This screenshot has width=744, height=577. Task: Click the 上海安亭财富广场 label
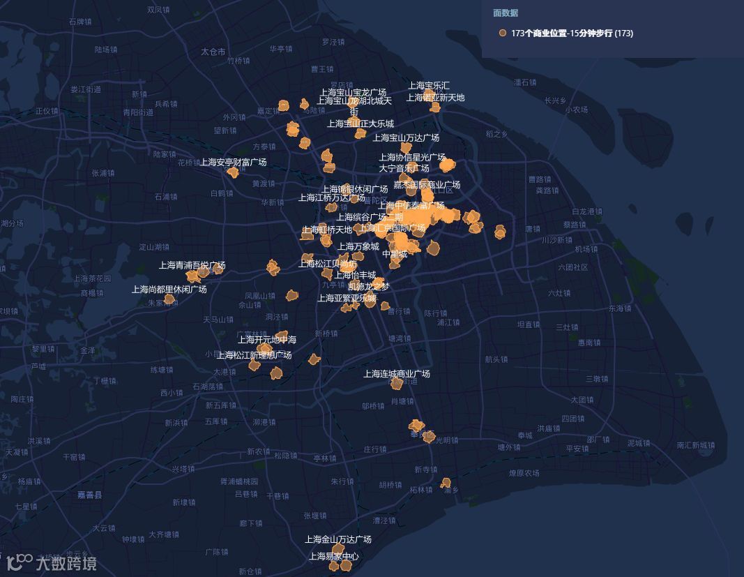pyautogui.click(x=233, y=162)
